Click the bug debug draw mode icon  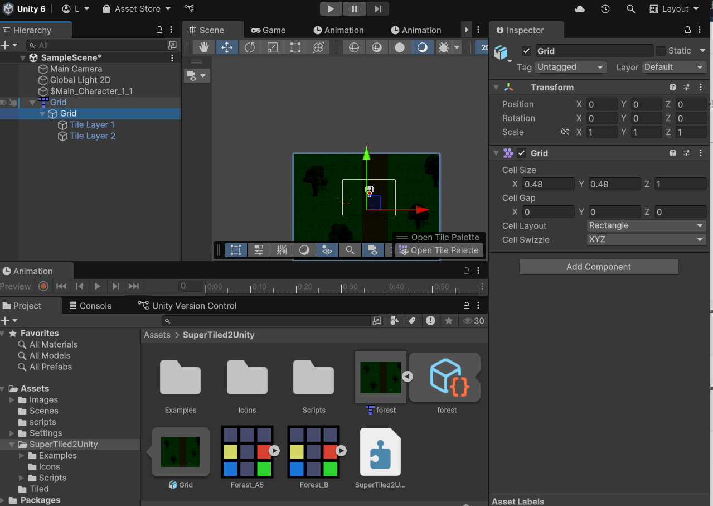[443, 47]
